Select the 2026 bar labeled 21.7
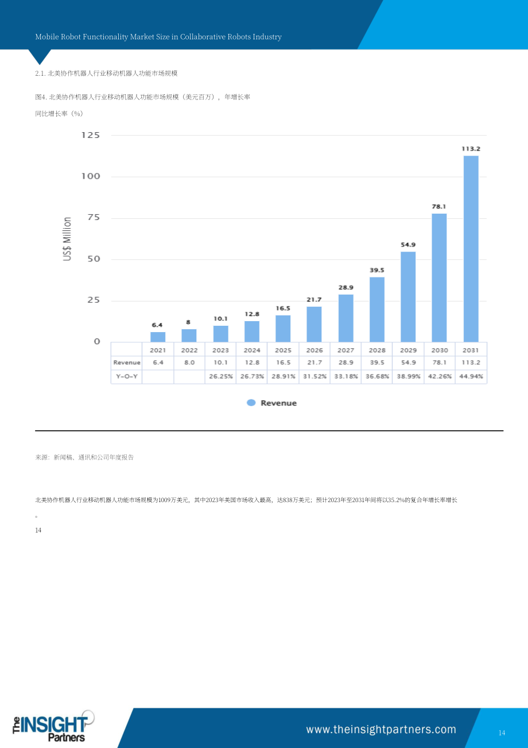This screenshot has width=528, height=748. 314,325
